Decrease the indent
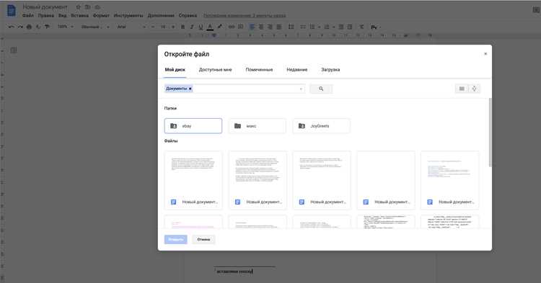 pos(340,27)
